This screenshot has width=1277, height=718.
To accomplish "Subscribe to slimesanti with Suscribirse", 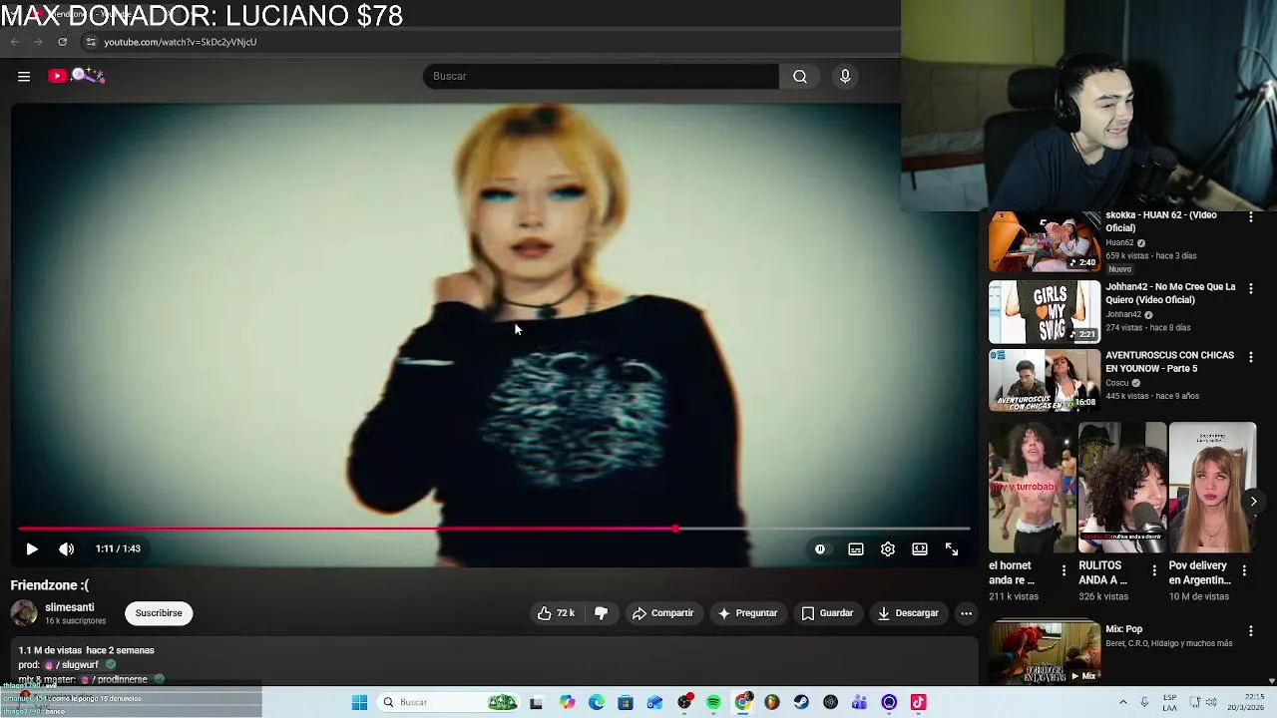I will [x=159, y=613].
